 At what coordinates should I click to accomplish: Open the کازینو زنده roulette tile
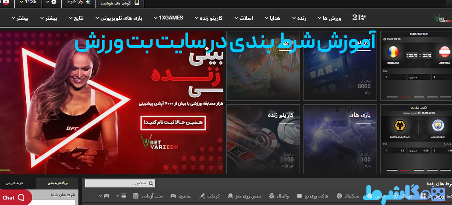pyautogui.click(x=263, y=139)
